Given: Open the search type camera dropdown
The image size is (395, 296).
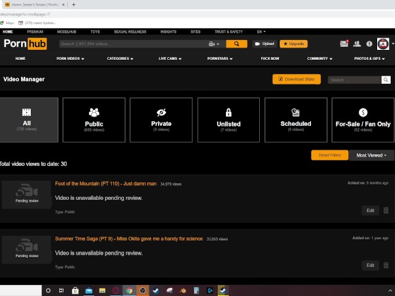Looking at the screenshot, I should [214, 44].
